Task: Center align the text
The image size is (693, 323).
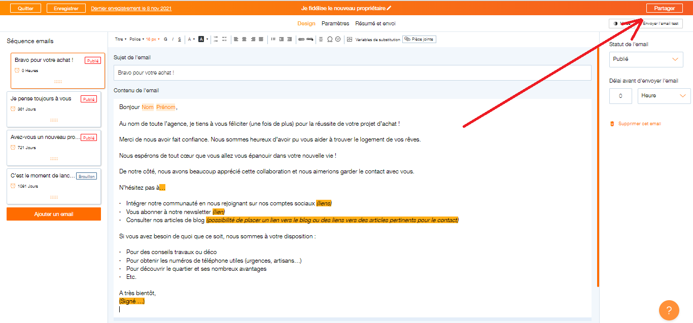Action: click(x=244, y=39)
